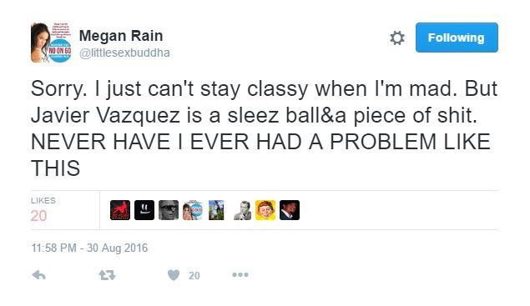Select grayscale avatar of man in sunglasses
Image resolution: width=530 pixels, height=306 pixels.
coord(169,210)
